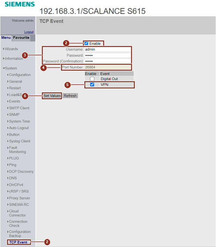Uncheck the VPN event checkbox
216x247 pixels.
click(x=92, y=85)
